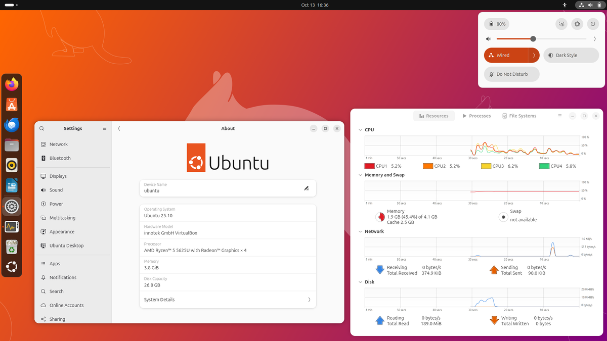
Task: Collapse the CPU section
Action: [360, 130]
